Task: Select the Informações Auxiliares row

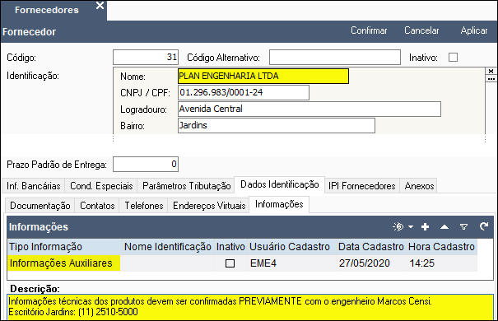Action: click(x=242, y=263)
